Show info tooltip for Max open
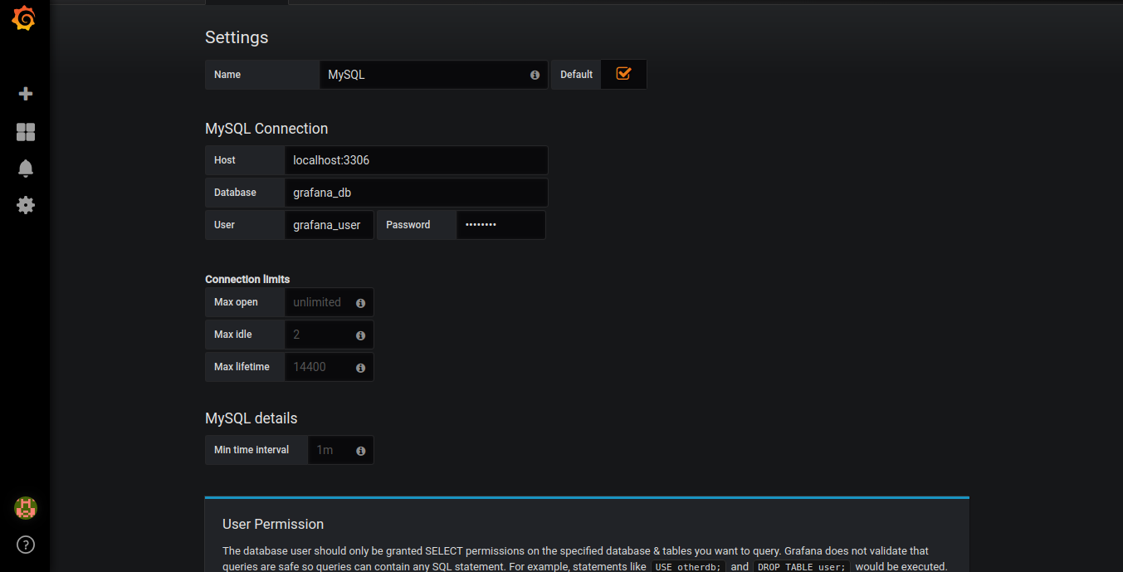 [x=360, y=303]
